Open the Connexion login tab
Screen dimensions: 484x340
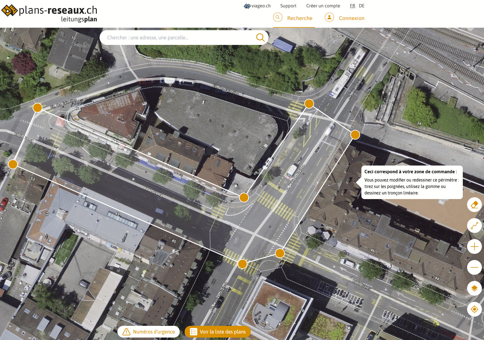(x=345, y=18)
